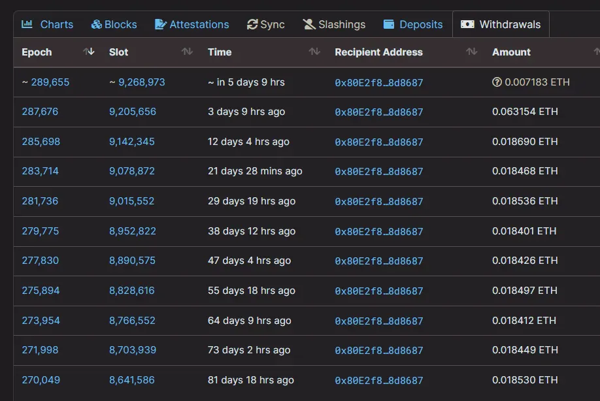Click the Charts bar-chart icon
Viewport: 600px width, 401px height.
[27, 24]
